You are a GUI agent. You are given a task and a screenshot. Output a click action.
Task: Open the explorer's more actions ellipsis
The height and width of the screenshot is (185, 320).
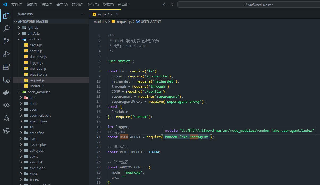[x=83, y=14]
